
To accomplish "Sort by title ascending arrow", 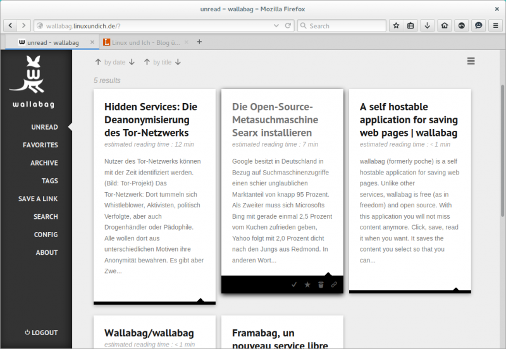I will pyautogui.click(x=147, y=62).
